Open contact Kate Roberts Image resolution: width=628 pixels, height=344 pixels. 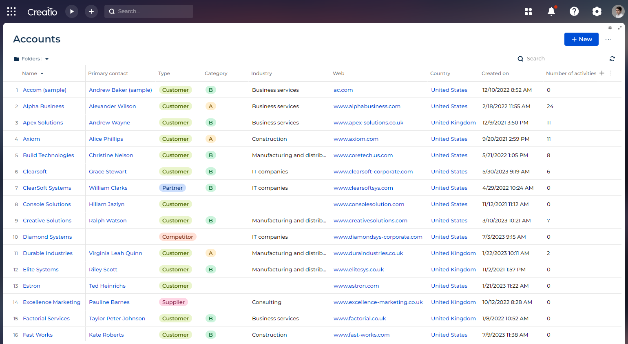106,335
